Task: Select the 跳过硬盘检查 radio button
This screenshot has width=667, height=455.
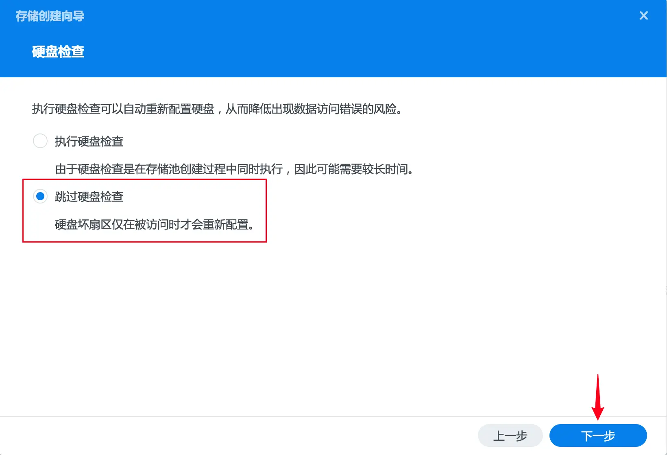Action: click(x=40, y=196)
